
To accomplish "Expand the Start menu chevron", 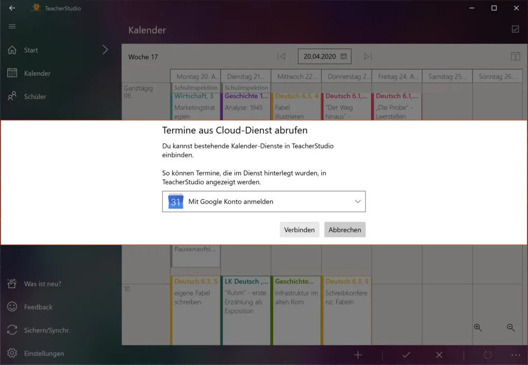I will click(105, 50).
